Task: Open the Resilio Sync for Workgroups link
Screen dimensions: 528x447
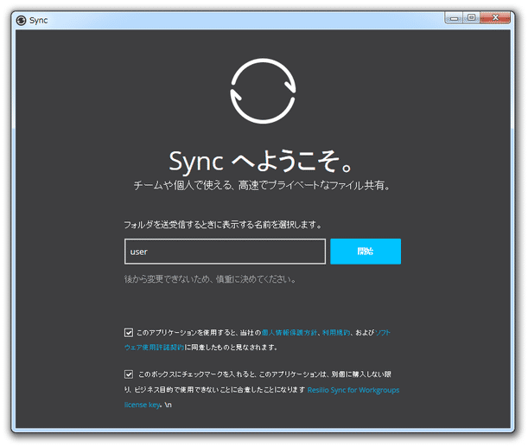Action: (x=353, y=390)
